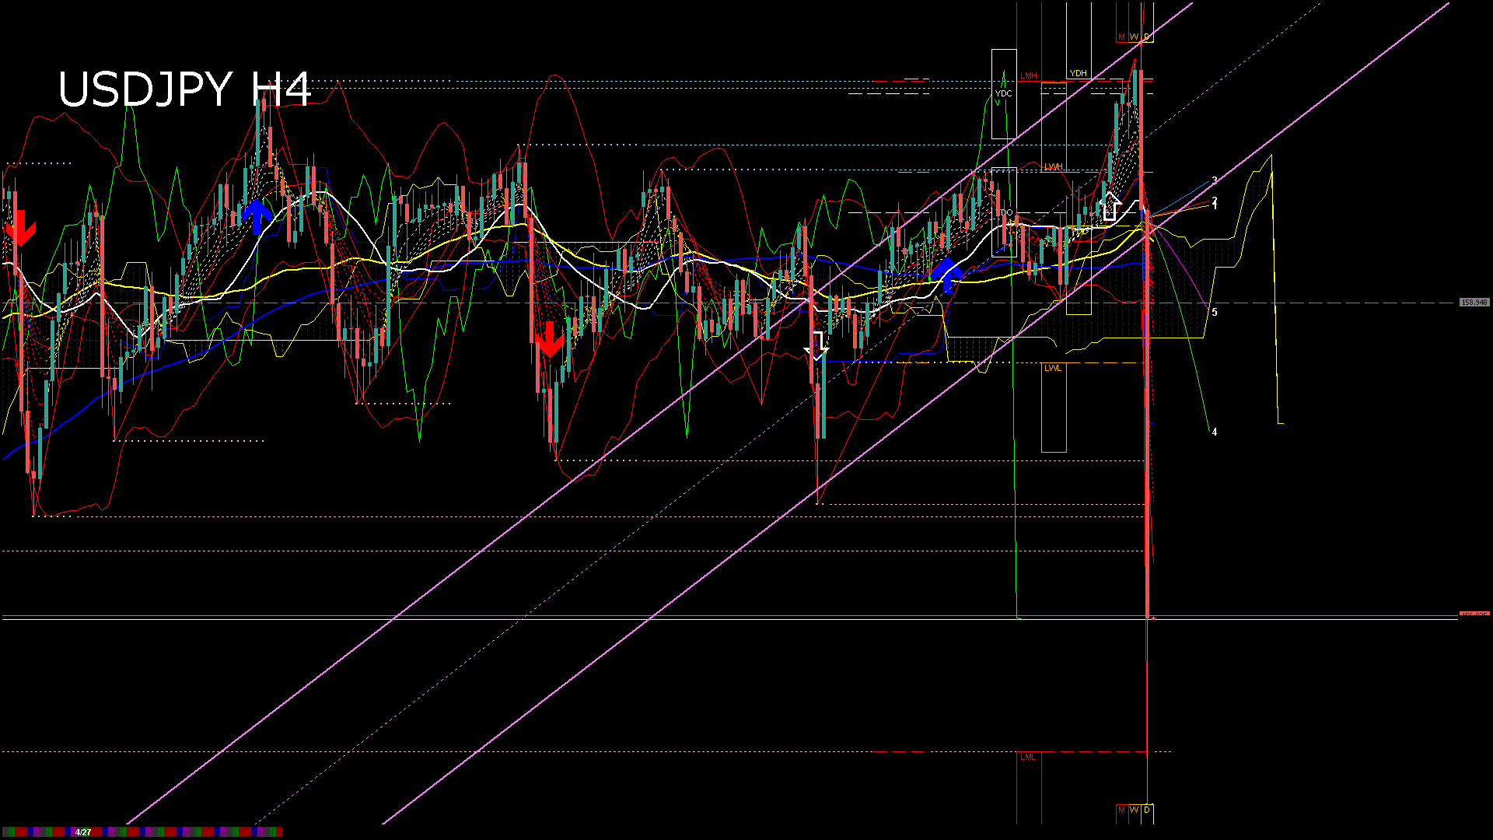Click the LWL level label
The height and width of the screenshot is (840, 1493).
[1052, 368]
